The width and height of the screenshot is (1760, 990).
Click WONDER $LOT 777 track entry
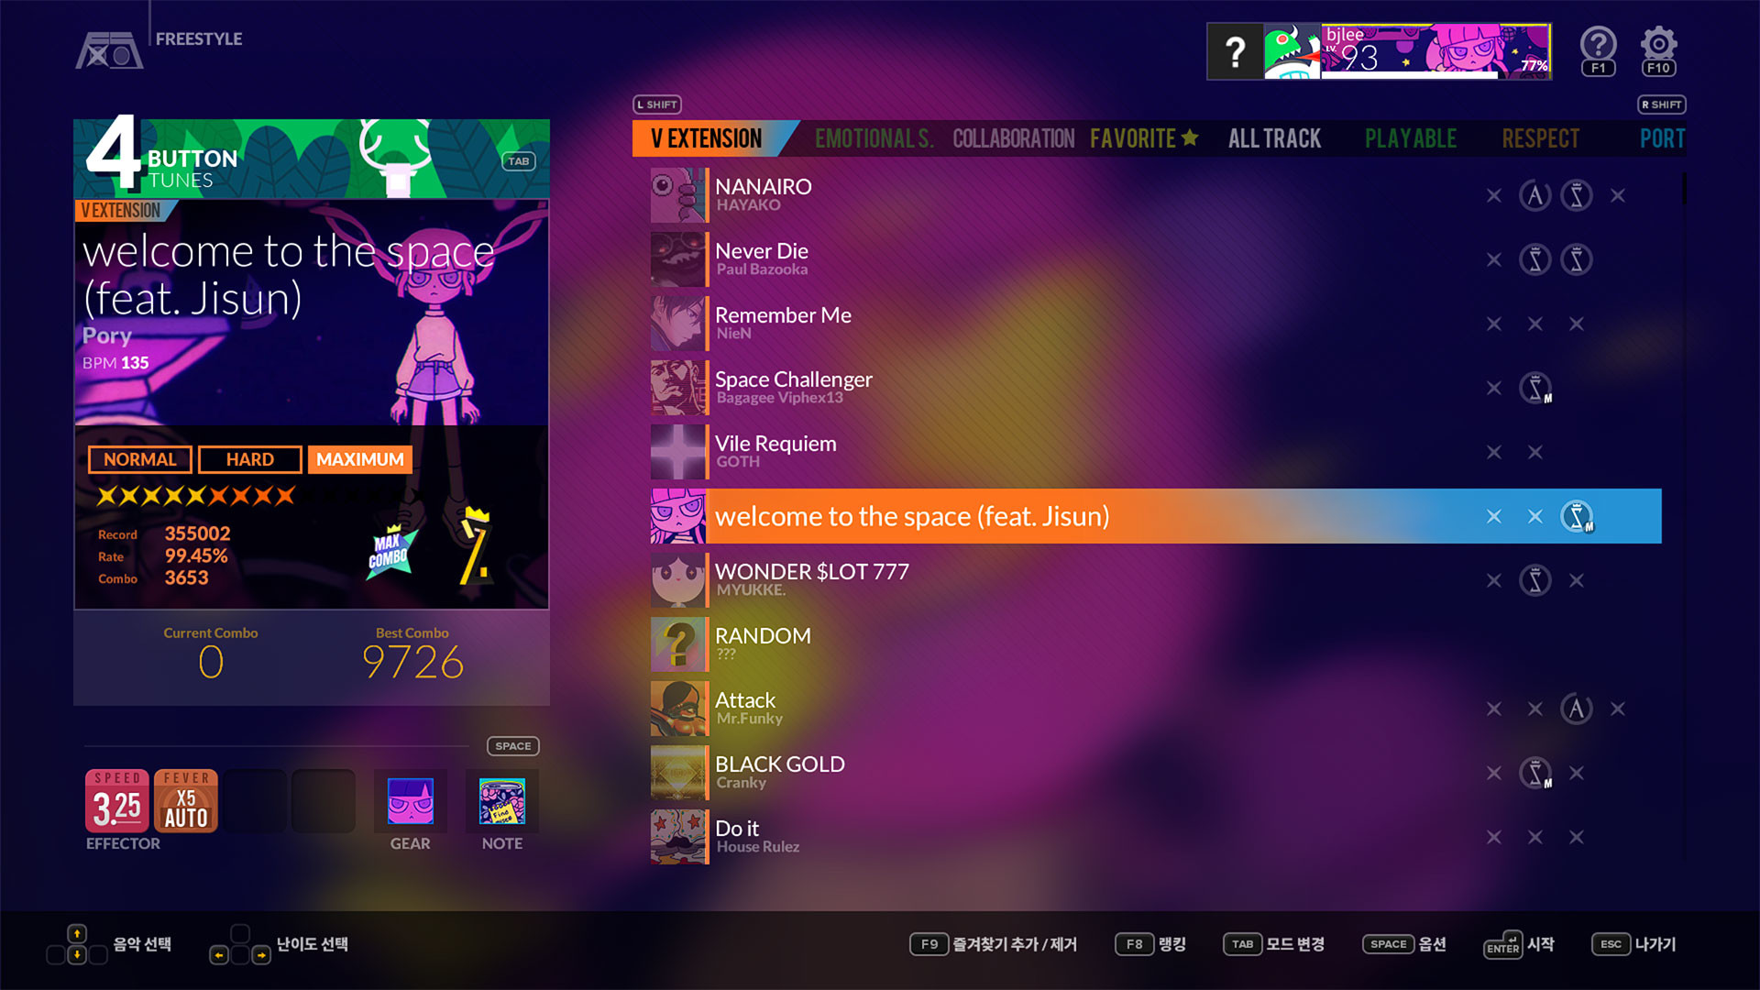pyautogui.click(x=913, y=579)
